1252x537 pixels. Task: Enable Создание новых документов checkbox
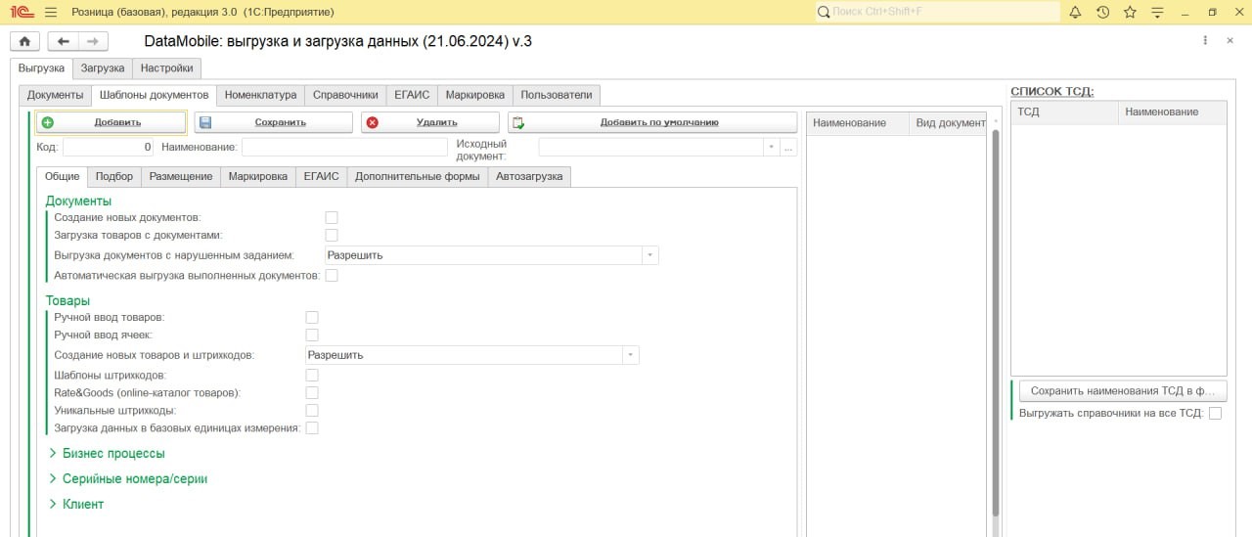pos(332,217)
